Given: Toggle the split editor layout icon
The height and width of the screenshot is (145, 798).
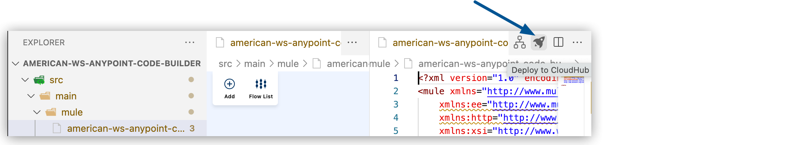Looking at the screenshot, I should click(x=558, y=42).
